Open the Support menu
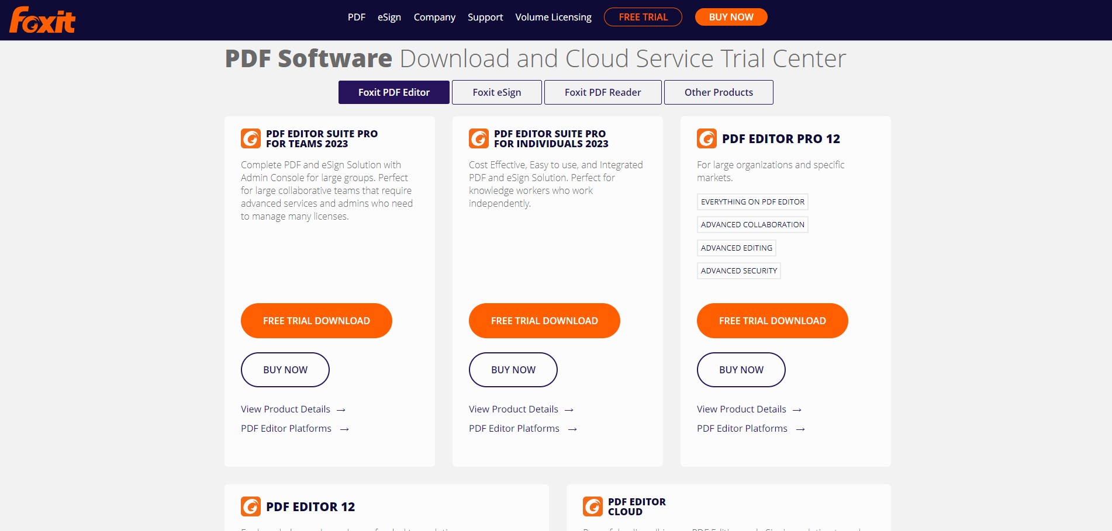 [485, 17]
